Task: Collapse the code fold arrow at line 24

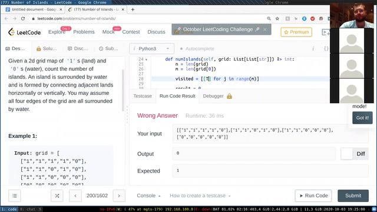Action: pos(146,59)
